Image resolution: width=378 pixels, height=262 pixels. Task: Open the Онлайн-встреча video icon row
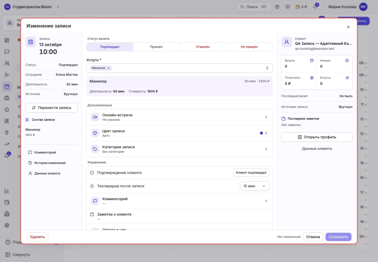(95, 117)
